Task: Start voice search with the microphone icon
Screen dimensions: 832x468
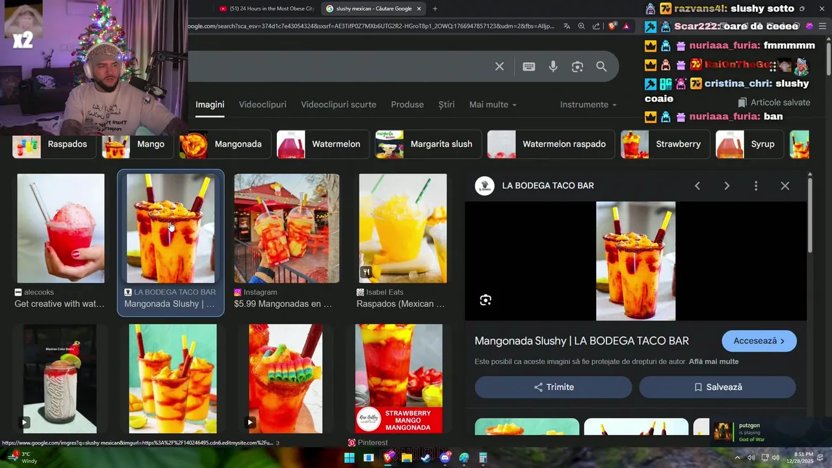Action: click(x=553, y=66)
